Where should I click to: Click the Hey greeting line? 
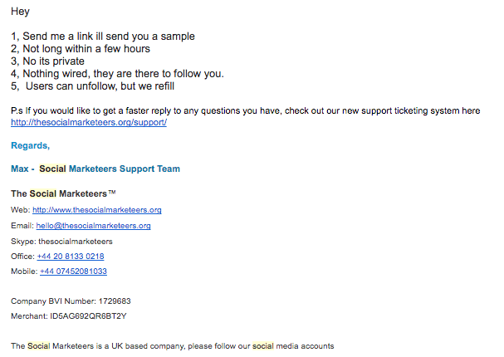20,12
